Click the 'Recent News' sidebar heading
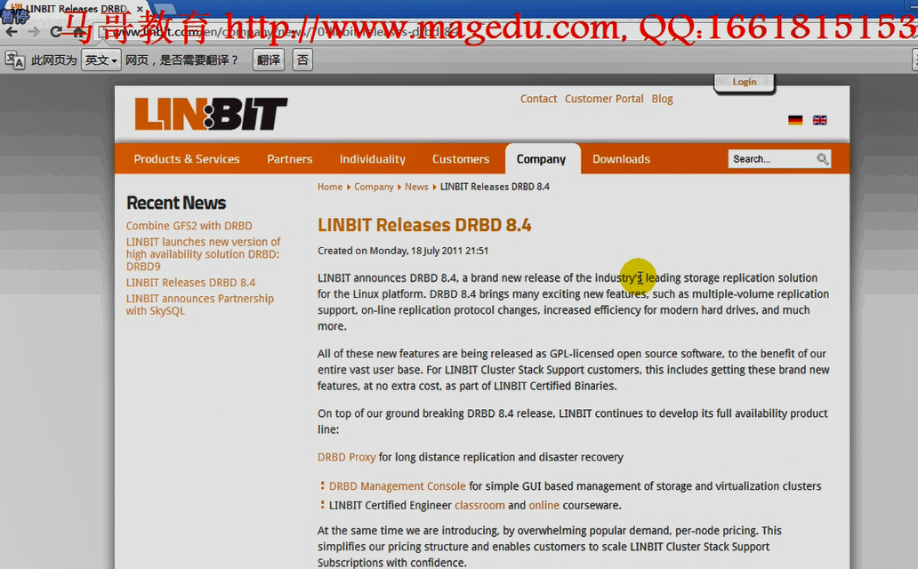 tap(176, 203)
